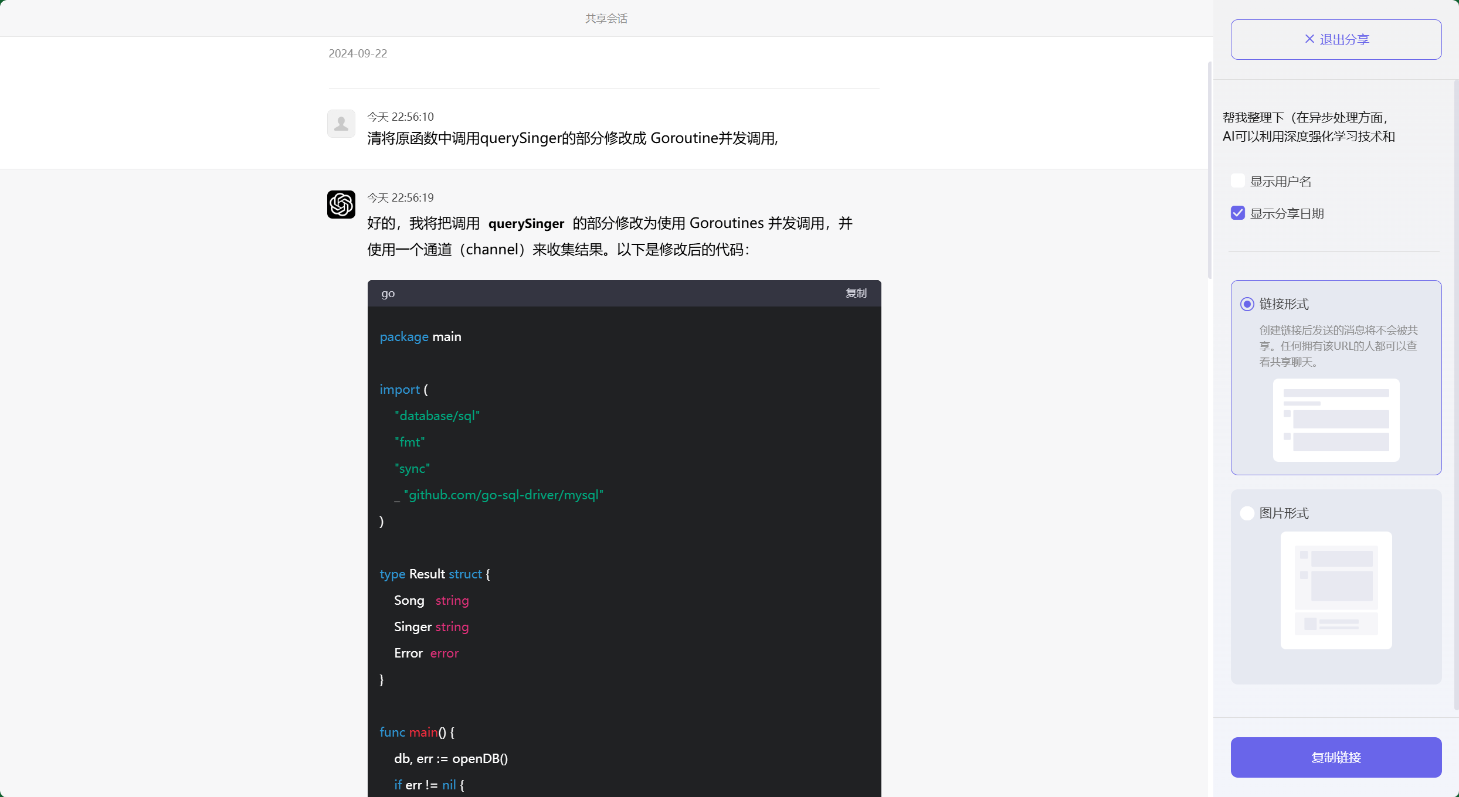Click the 共享会话 header title

pyautogui.click(x=606, y=19)
